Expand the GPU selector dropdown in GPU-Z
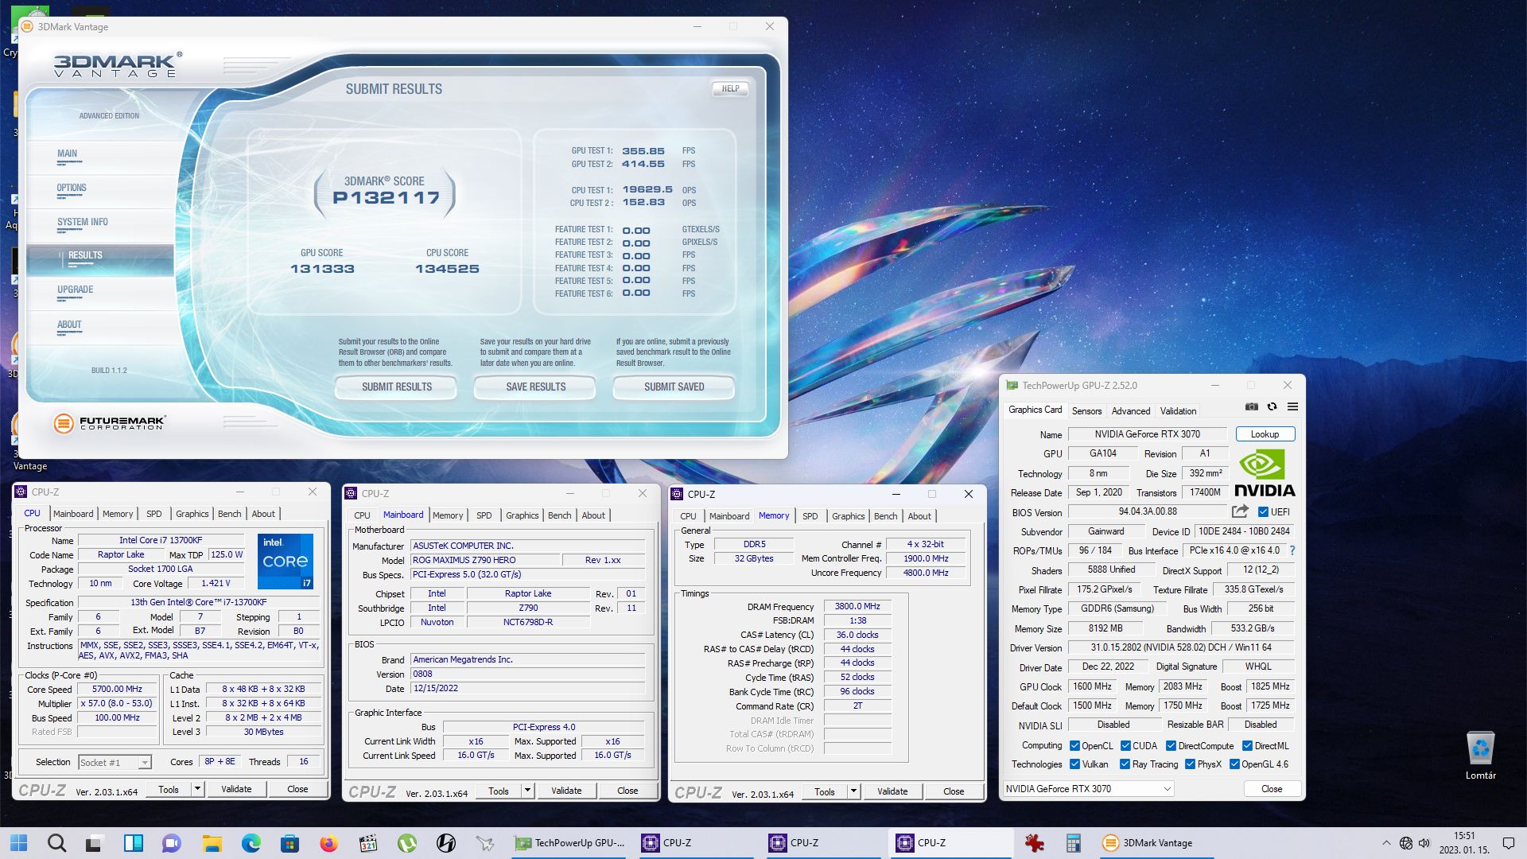Screen dimensions: 1527x859 (x=1088, y=789)
